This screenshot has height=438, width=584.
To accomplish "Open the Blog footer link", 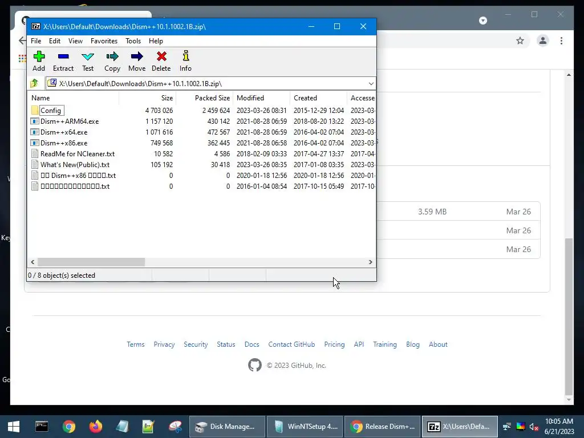I will tap(413, 344).
